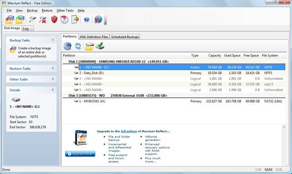Select partition 3 <NO NAME> row
Image resolution: width=292 pixels, height=174 pixels.
click(174, 78)
